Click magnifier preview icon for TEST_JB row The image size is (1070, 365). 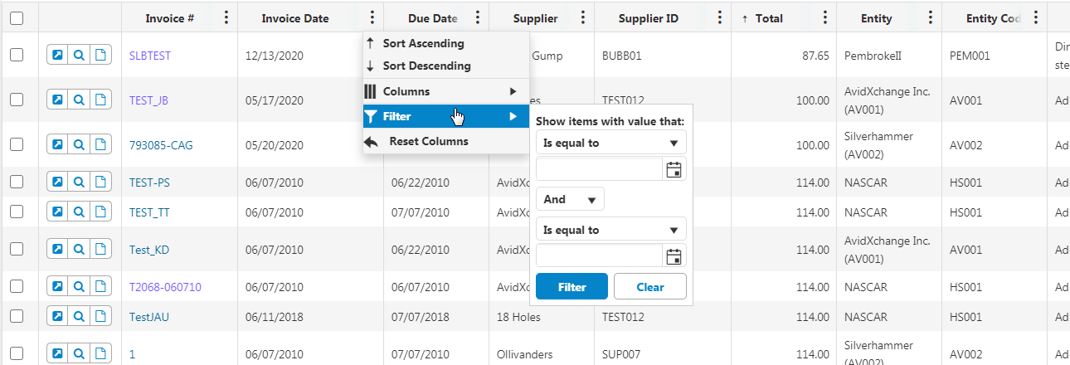click(x=79, y=100)
